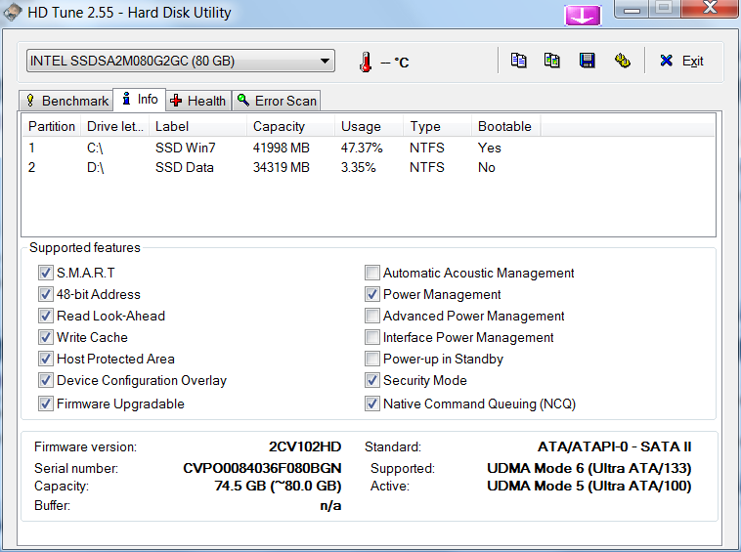This screenshot has width=741, height=552.
Task: Toggle the Power Management checkbox
Action: 372,294
